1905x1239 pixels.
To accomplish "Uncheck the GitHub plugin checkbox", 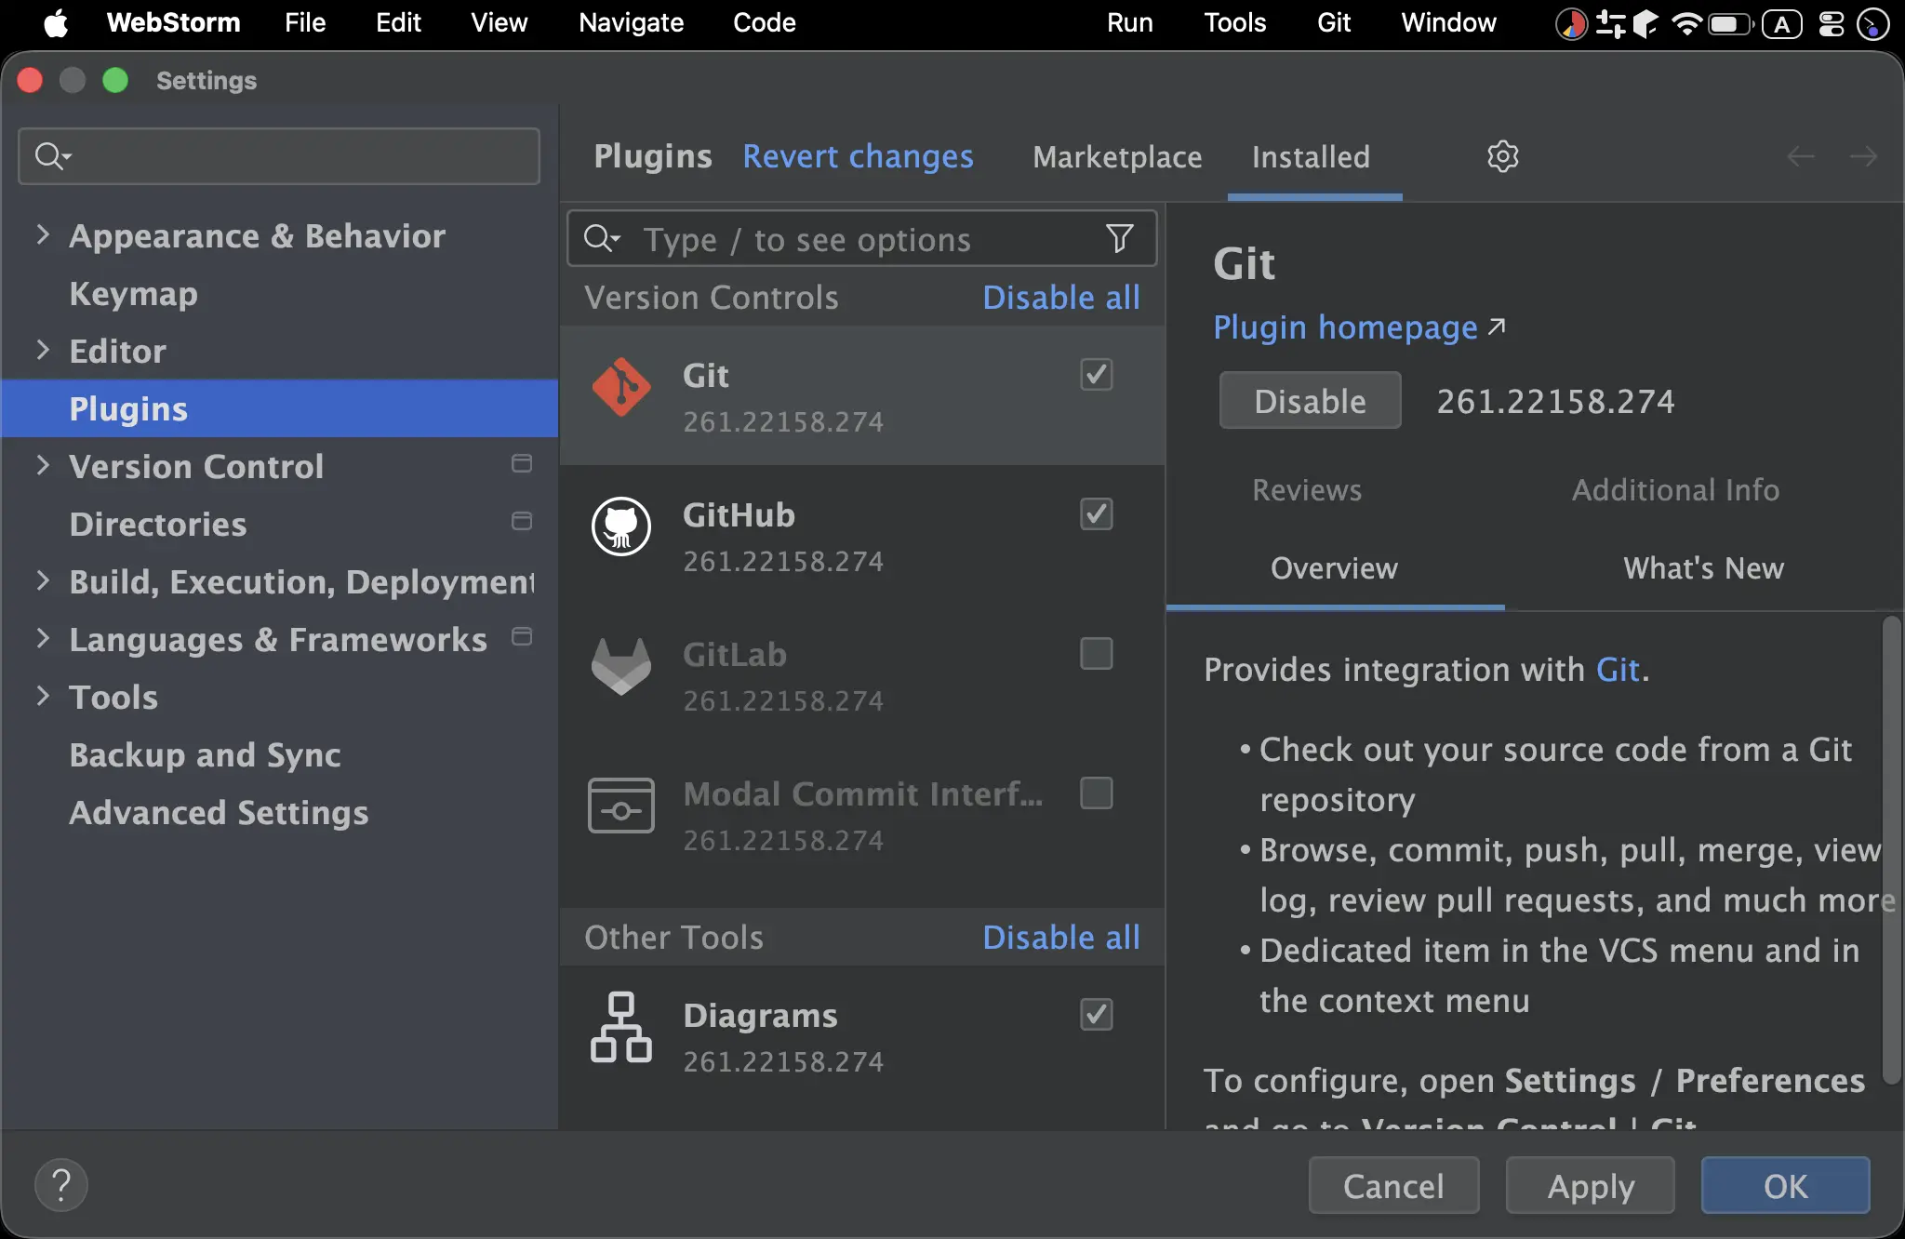I will 1097,513.
